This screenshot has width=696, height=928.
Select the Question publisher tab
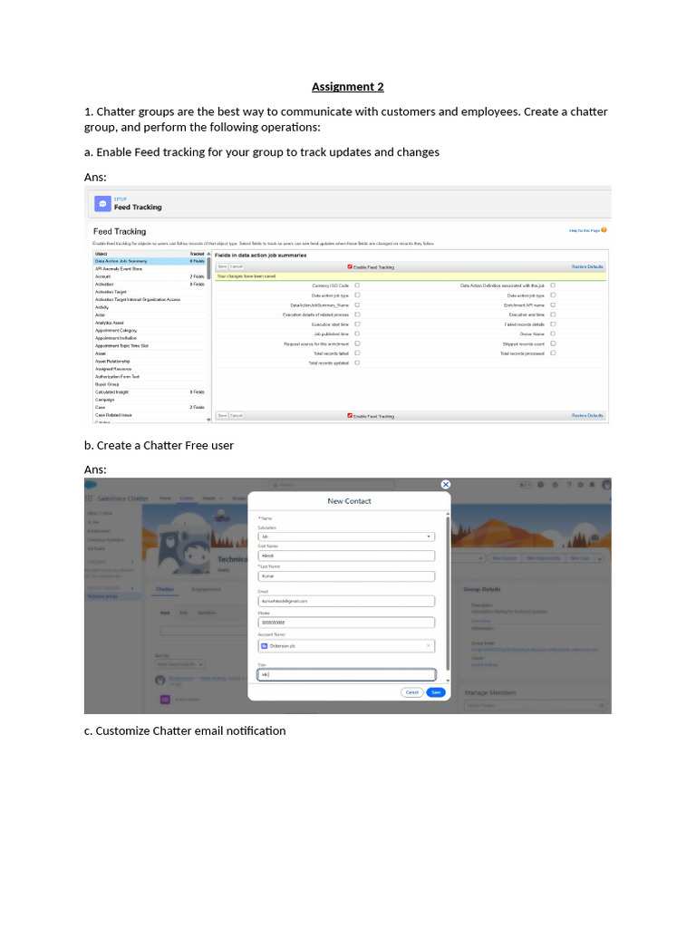coord(207,613)
